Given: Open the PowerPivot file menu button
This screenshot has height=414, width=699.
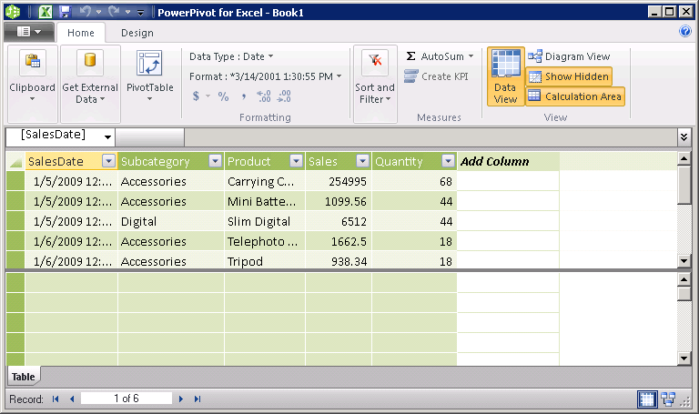Looking at the screenshot, I should 29,32.
